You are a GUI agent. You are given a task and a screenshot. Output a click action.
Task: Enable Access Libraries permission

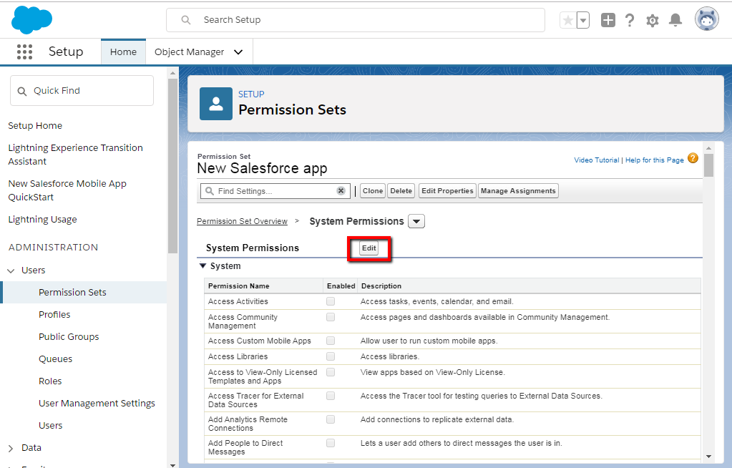[331, 356]
